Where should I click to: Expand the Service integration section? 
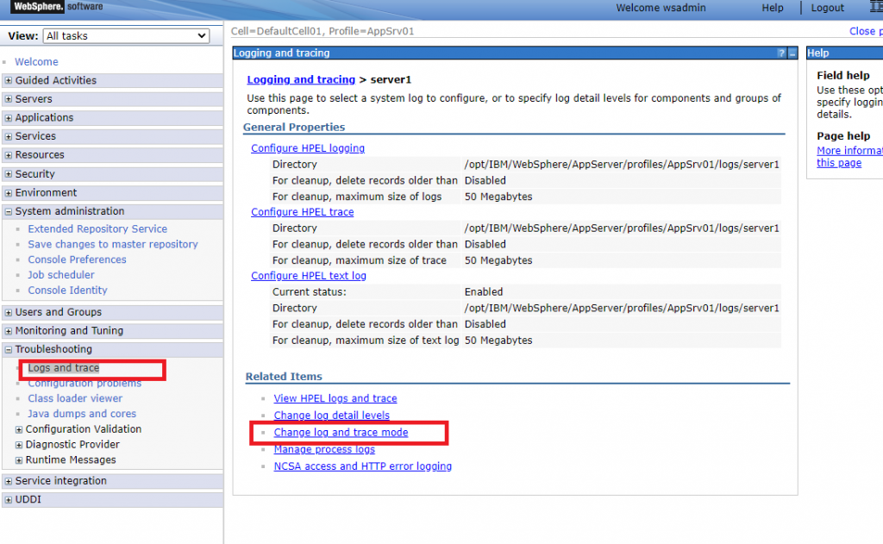tap(9, 481)
